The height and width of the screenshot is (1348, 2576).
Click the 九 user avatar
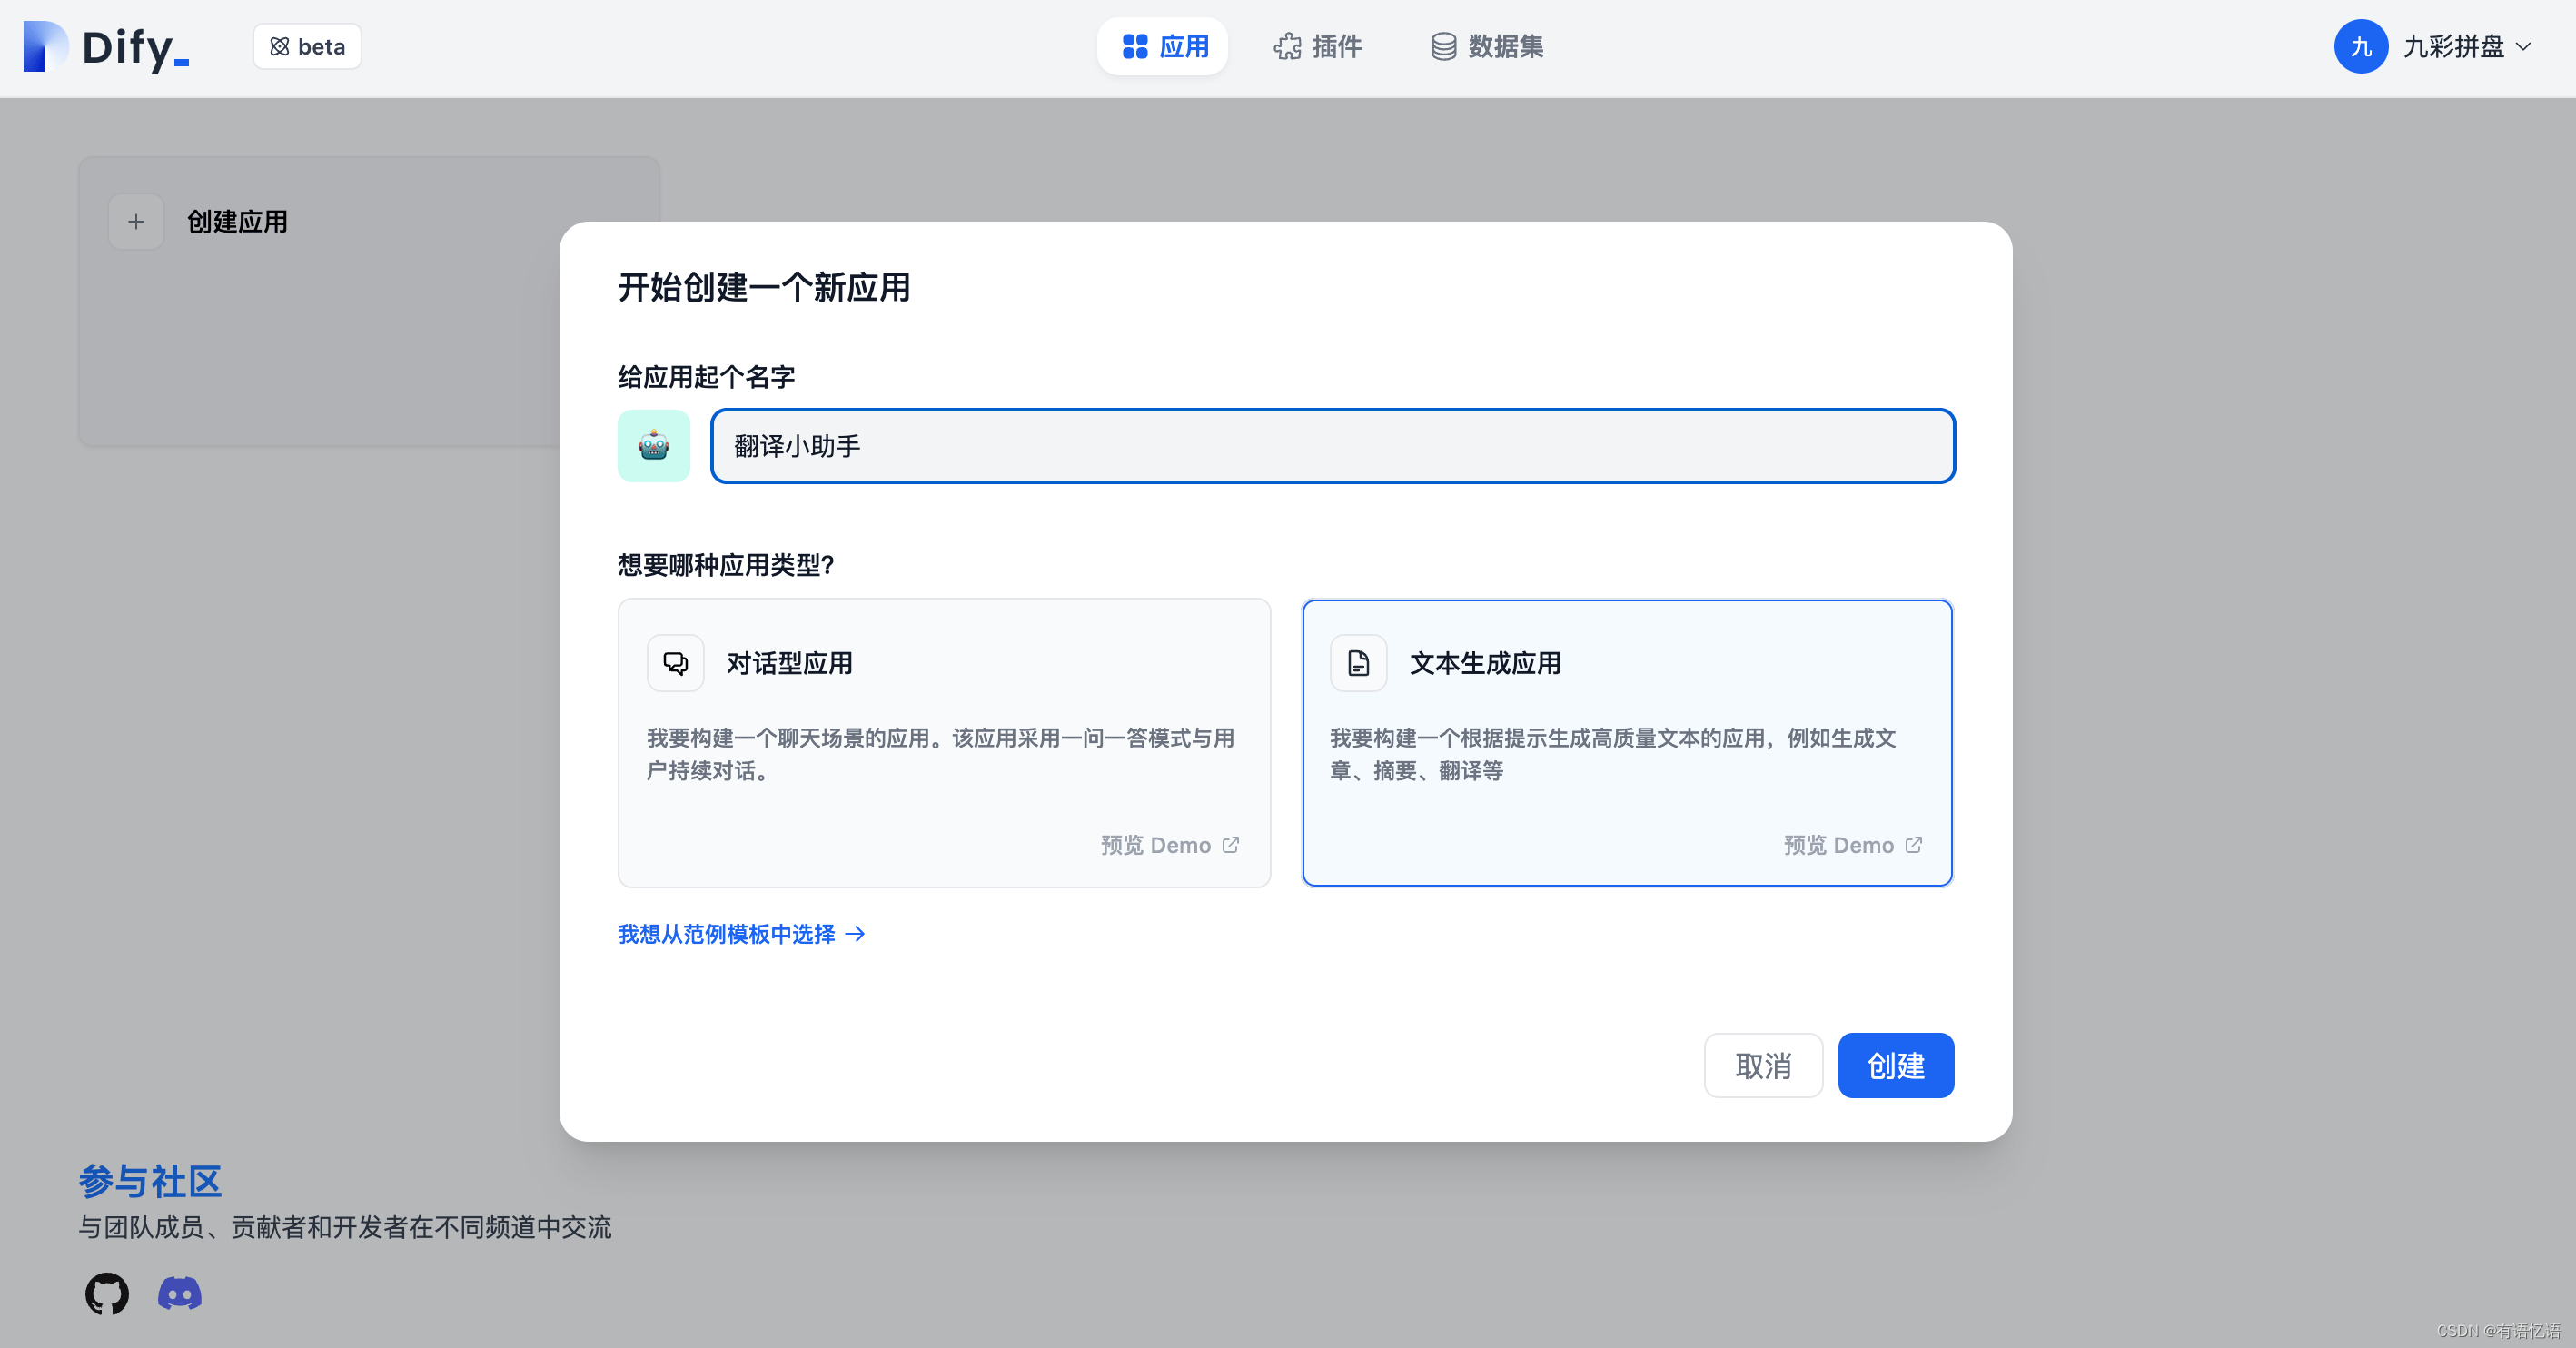click(x=2361, y=47)
